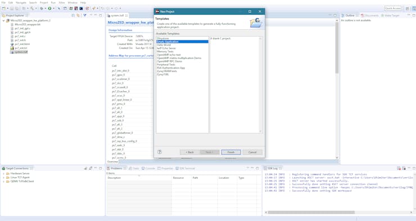Select Empty Application template
Image resolution: width=416 pixels, height=221 pixels.
coord(182,42)
